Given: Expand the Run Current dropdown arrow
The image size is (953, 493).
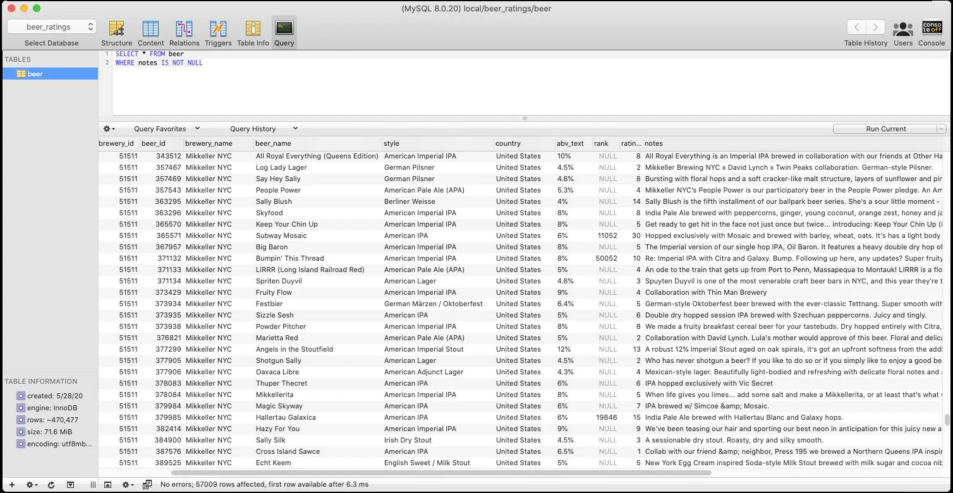Looking at the screenshot, I should 941,129.
